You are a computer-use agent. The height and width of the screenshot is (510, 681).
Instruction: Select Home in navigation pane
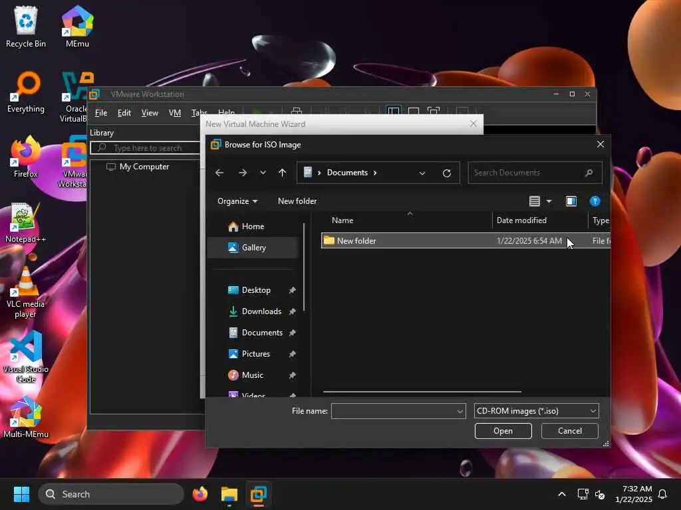[x=253, y=226]
